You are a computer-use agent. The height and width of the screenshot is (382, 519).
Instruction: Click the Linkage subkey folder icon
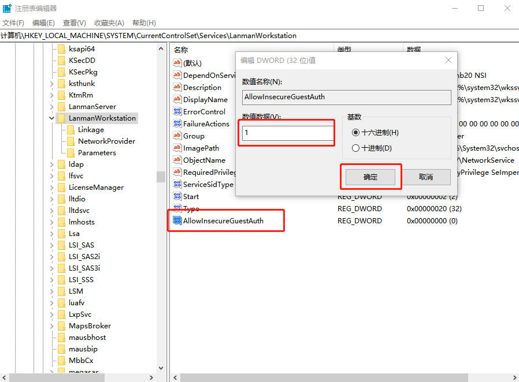click(71, 130)
